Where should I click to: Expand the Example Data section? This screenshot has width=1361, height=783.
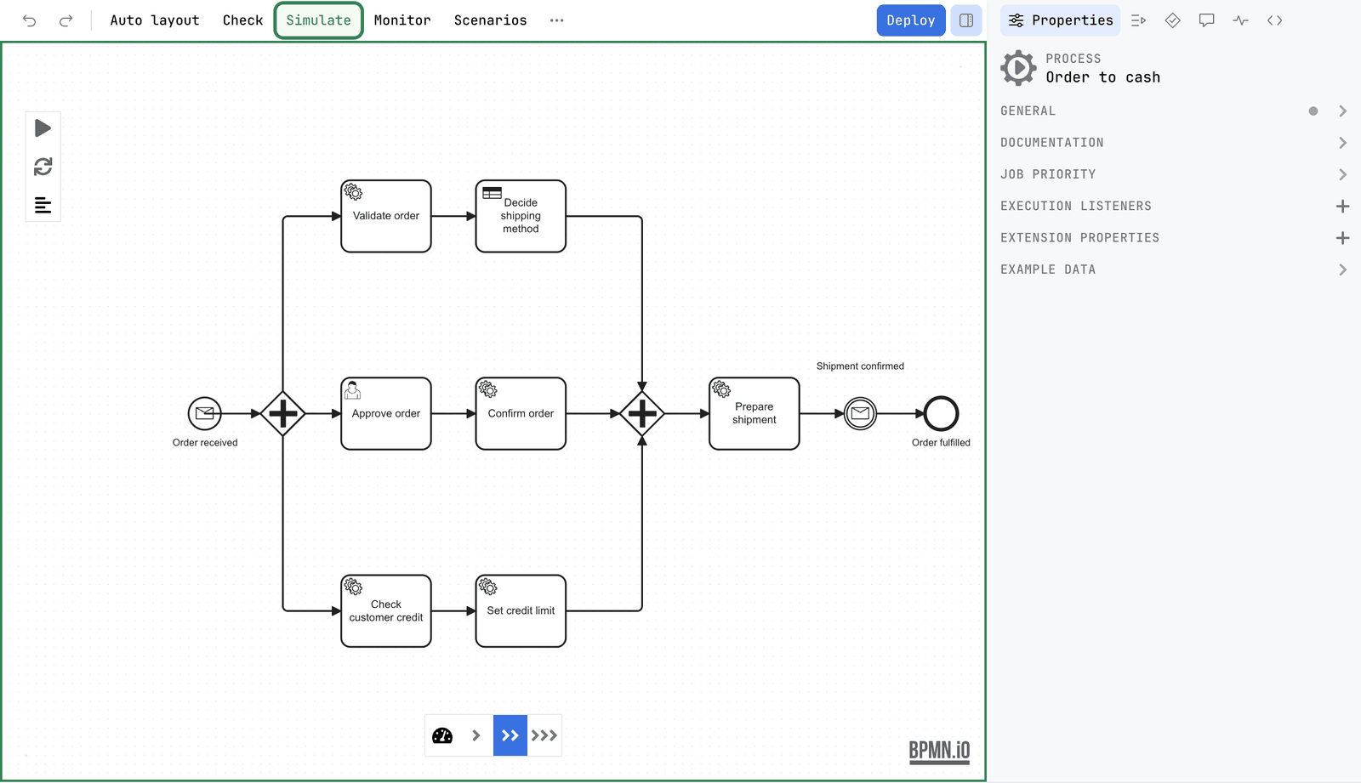tap(1174, 270)
